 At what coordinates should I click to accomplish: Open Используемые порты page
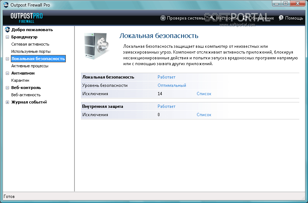(31, 51)
